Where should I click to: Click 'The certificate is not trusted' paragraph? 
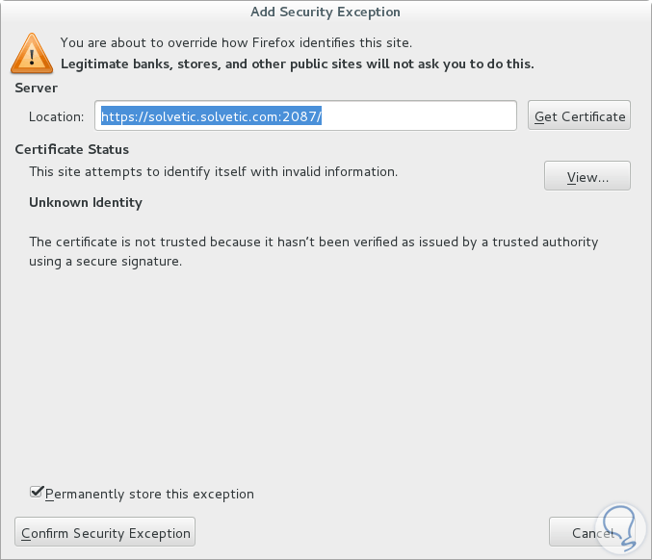313,242
